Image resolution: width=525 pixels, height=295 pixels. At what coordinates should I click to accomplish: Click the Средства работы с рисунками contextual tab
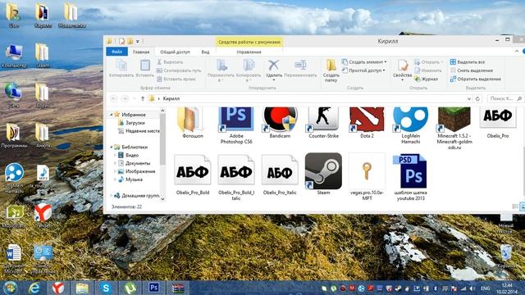[249, 42]
